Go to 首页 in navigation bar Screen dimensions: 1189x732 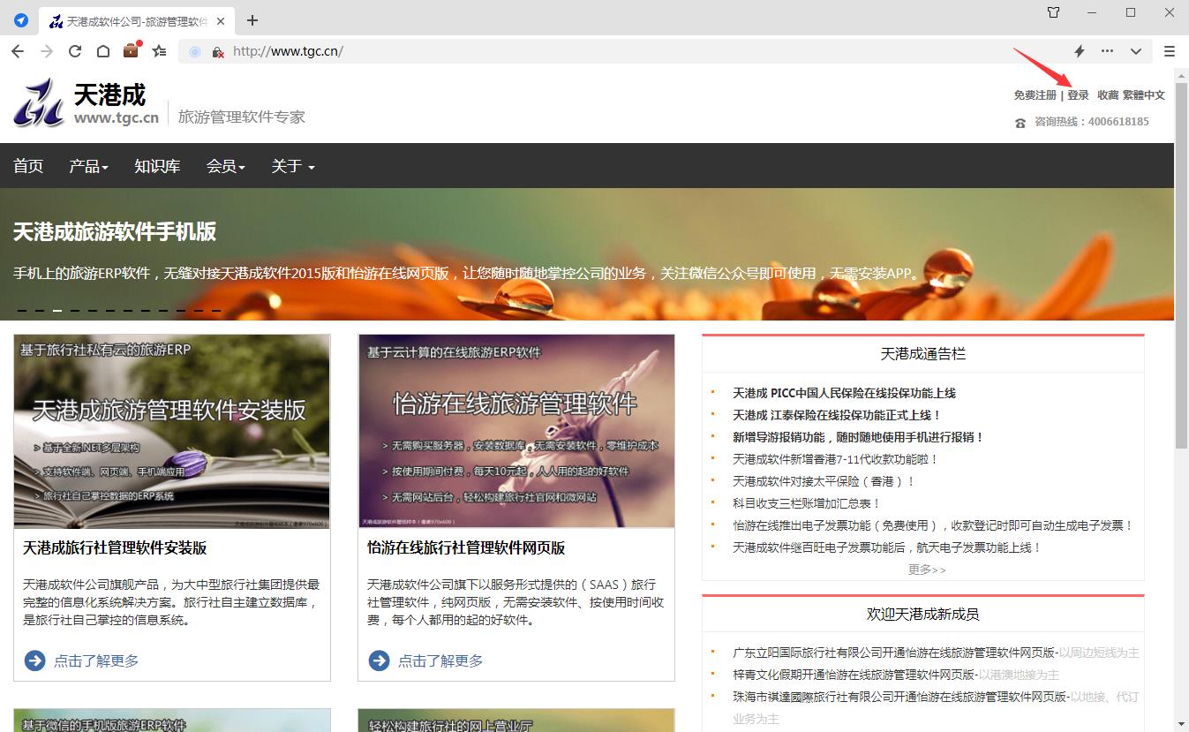pos(28,166)
